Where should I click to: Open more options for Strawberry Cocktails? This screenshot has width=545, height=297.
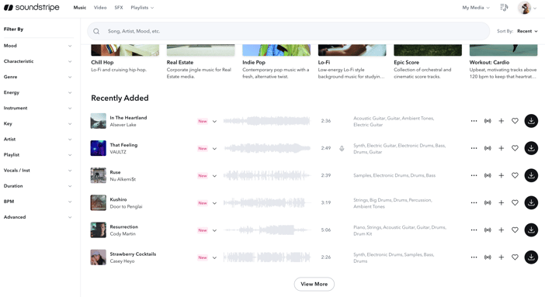(474, 257)
